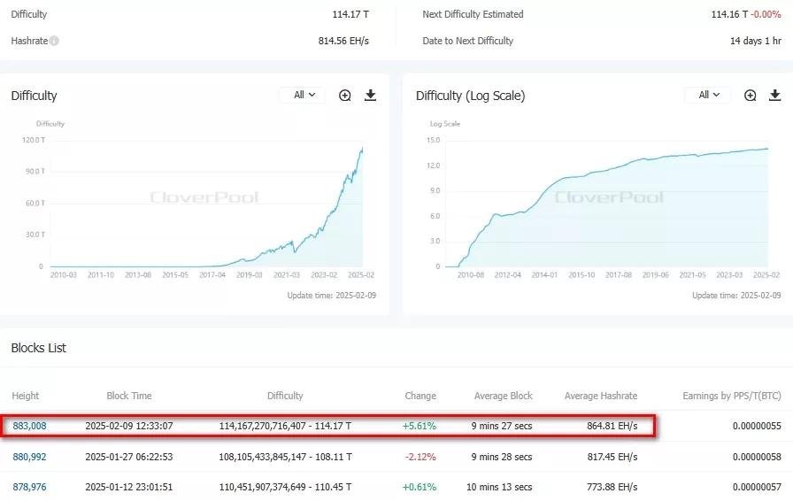This screenshot has width=793, height=501.
Task: Click the CloverPool watermark in the Log Scale chart
Action: (609, 197)
